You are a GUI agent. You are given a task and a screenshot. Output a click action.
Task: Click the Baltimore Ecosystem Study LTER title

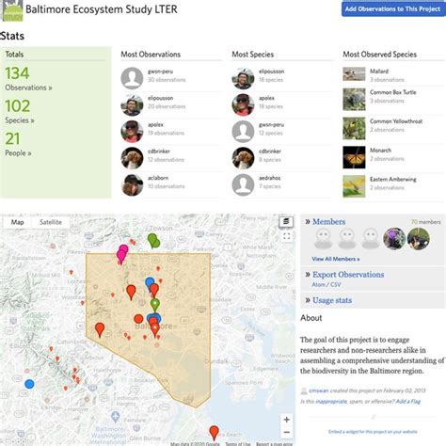click(x=102, y=9)
